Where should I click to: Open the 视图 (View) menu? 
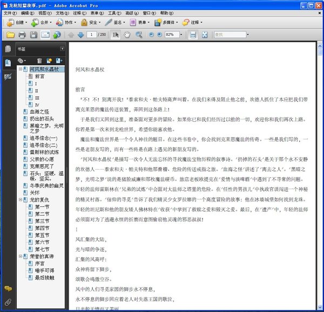point(45,13)
